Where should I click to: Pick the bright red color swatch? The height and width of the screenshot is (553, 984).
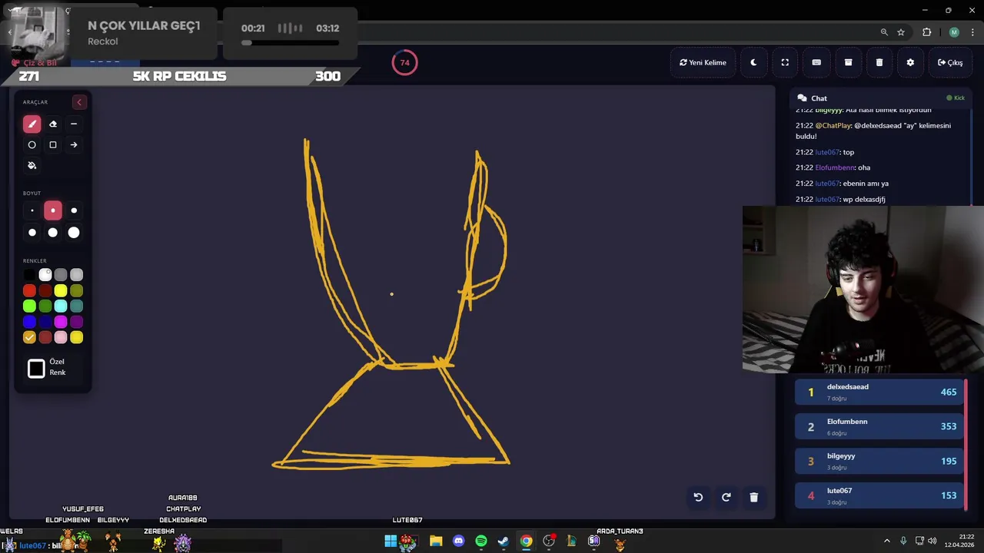click(29, 290)
